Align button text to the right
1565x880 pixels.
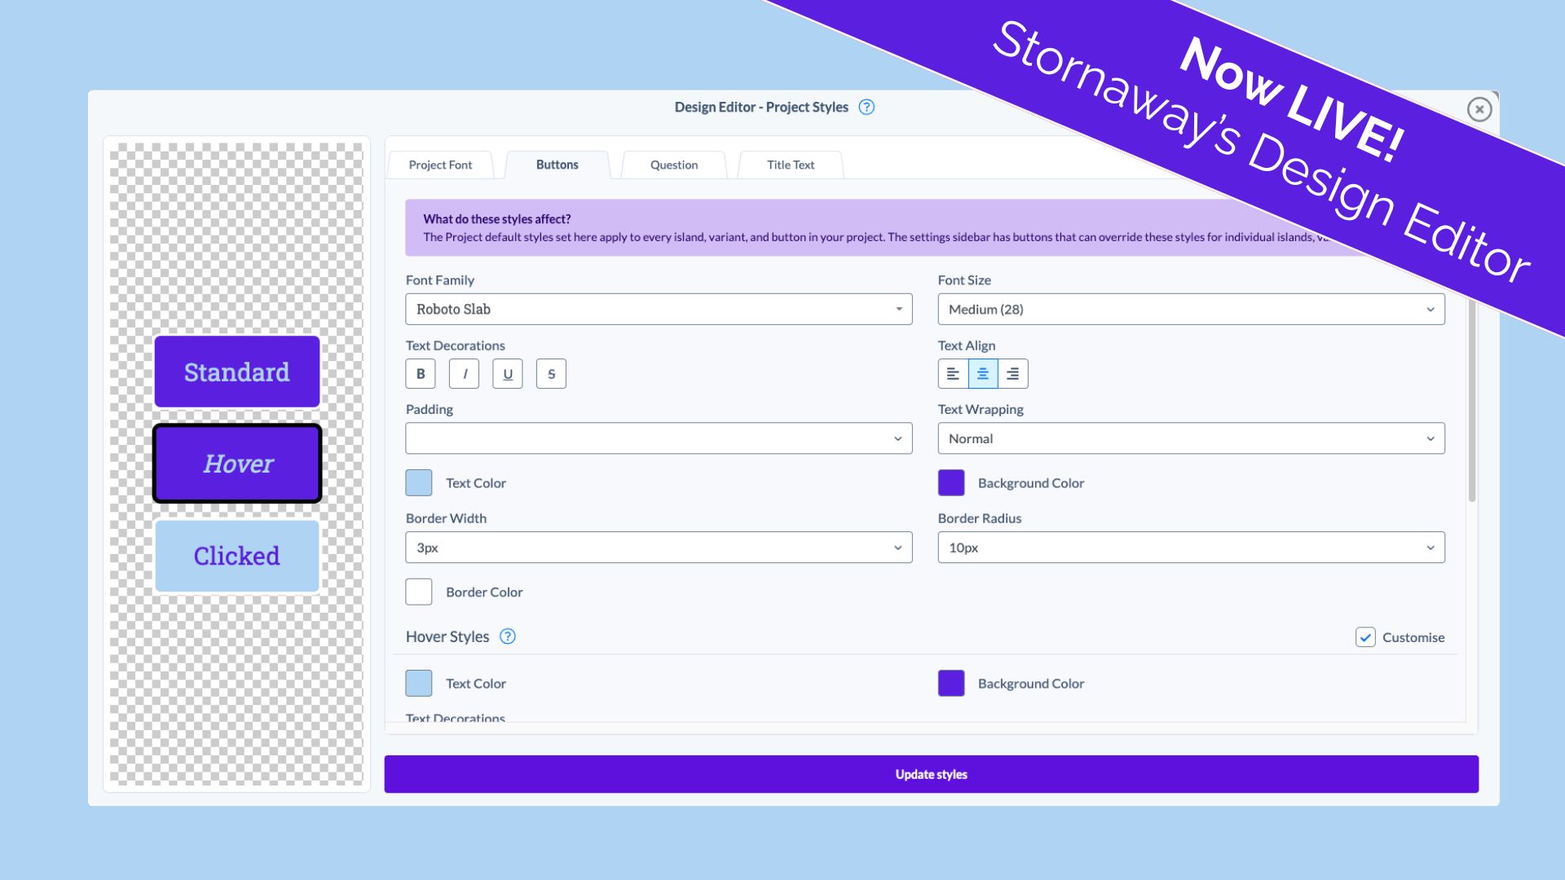pyautogui.click(x=1012, y=374)
